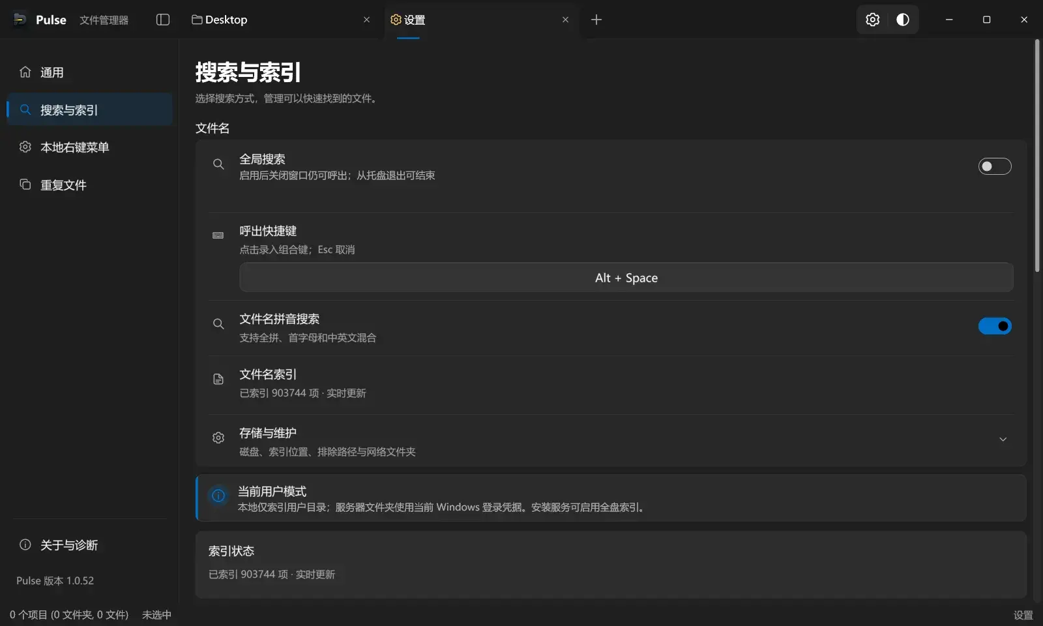Open settings via the title bar gear icon
1043x626 pixels.
[872, 20]
